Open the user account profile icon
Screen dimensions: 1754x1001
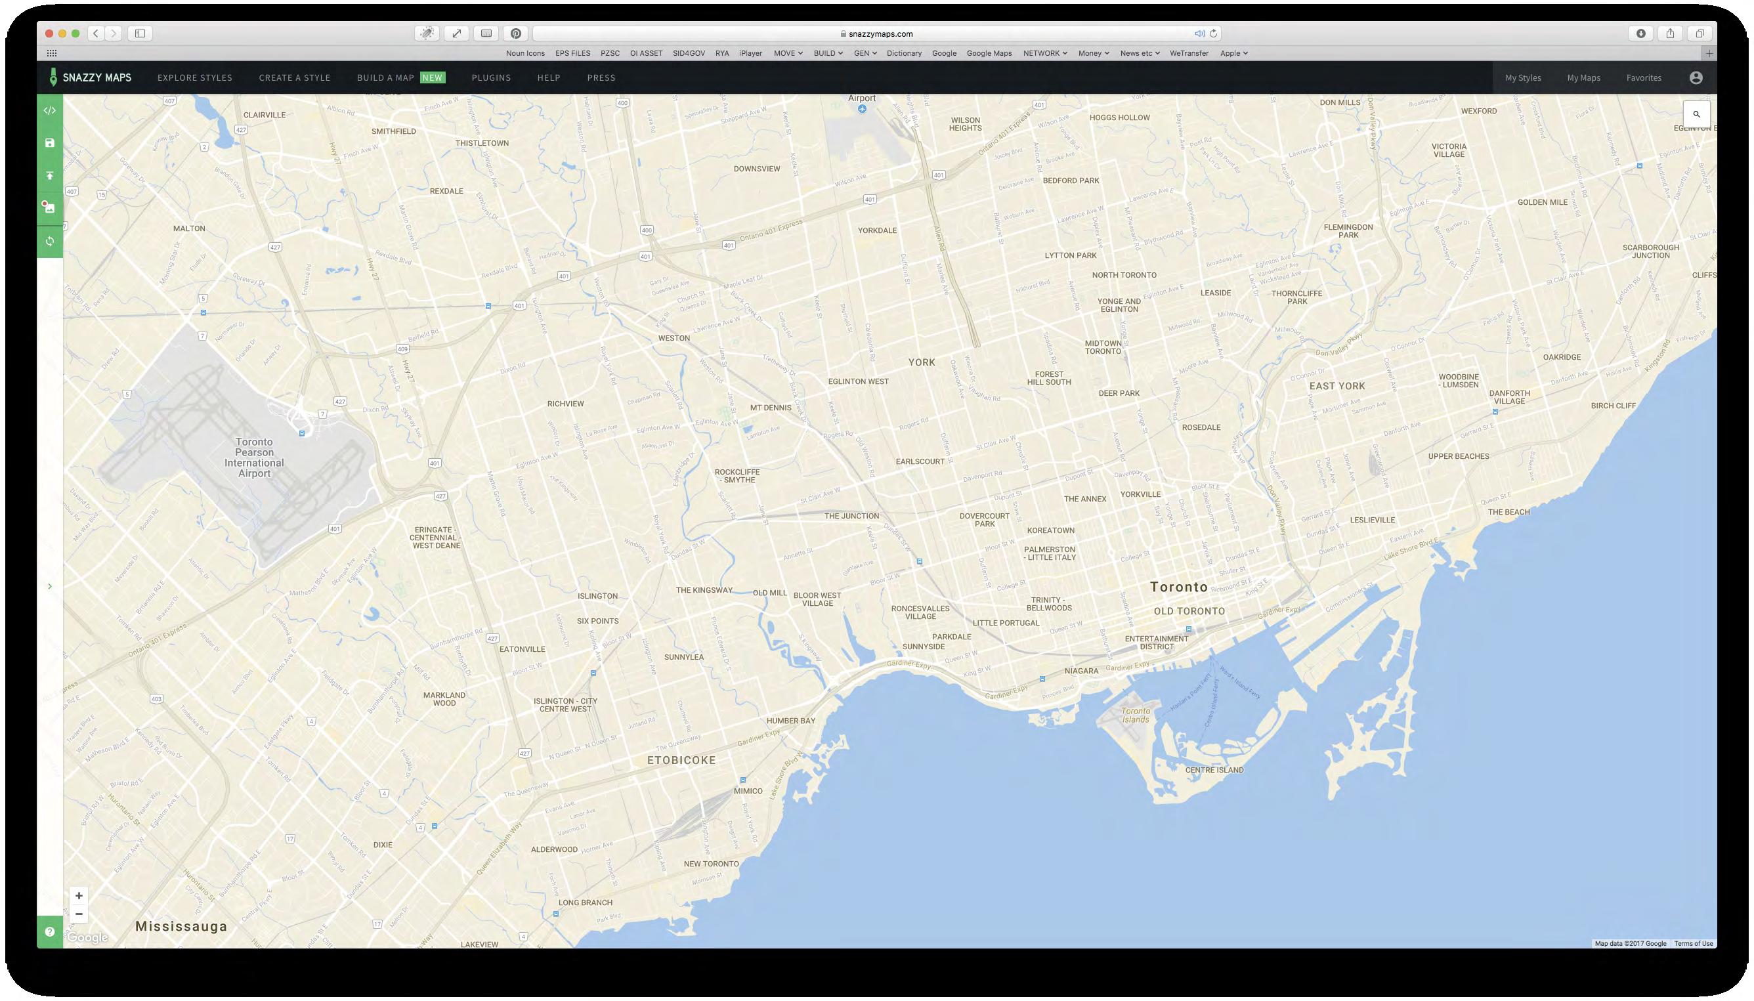1696,77
